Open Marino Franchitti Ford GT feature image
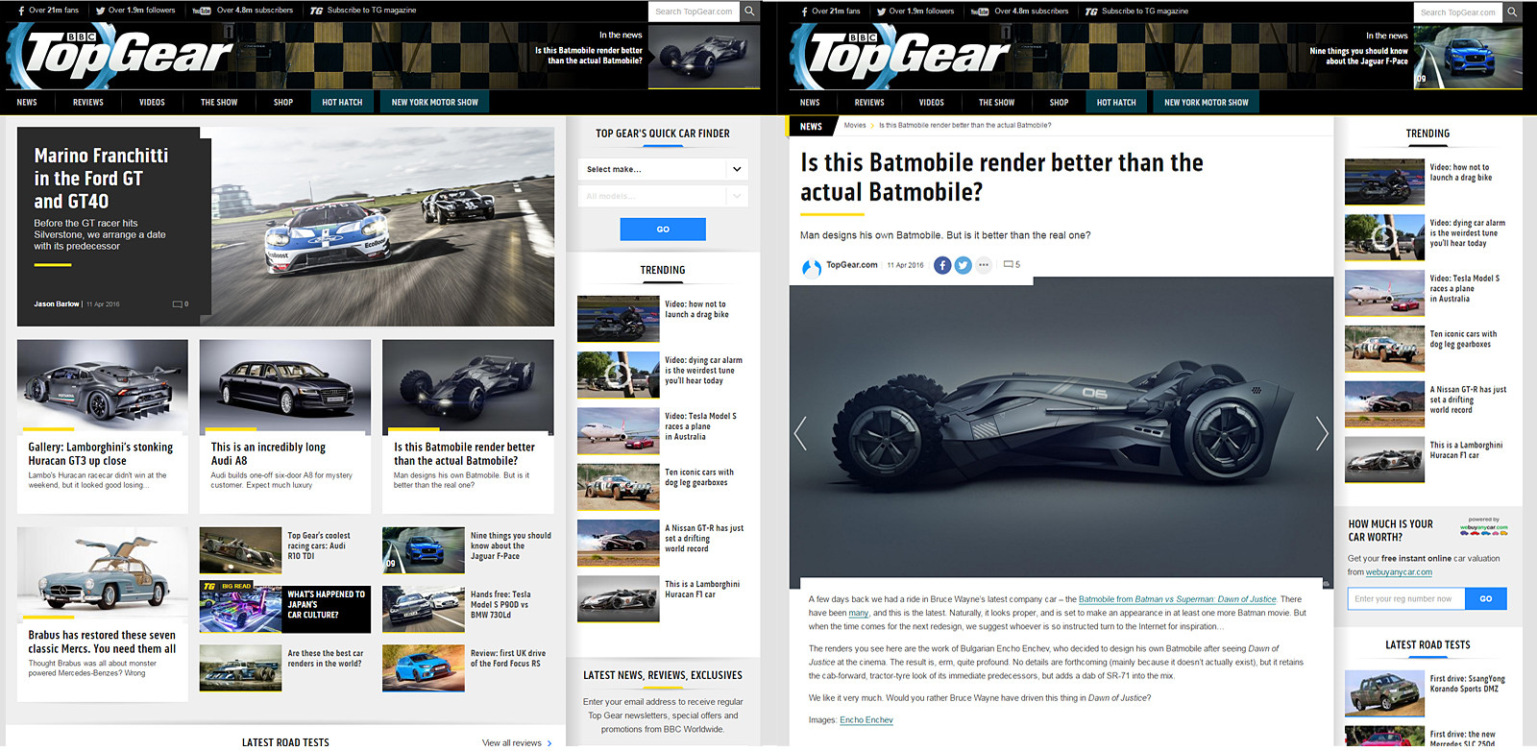Viewport: 1537px width, 751px height. pos(383,227)
